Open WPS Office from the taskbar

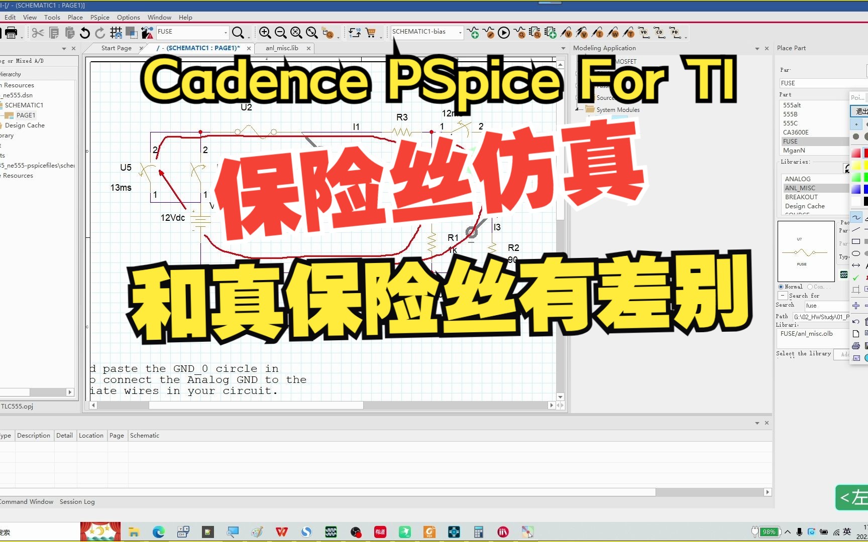tap(282, 532)
